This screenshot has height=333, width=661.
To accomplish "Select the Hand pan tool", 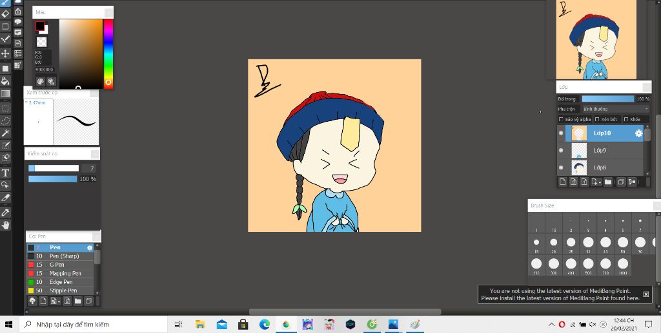I will coord(5,225).
